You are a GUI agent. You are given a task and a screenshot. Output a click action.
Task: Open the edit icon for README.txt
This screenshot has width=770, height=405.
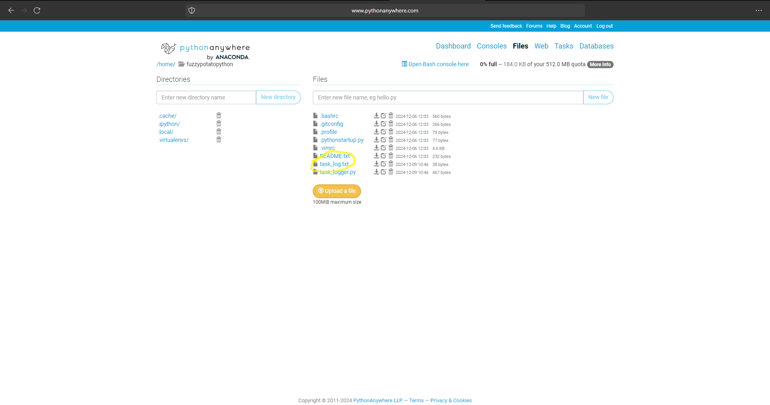(x=383, y=156)
